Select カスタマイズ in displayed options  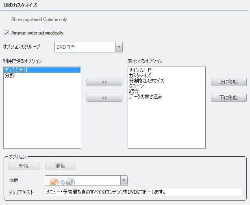pyautogui.click(x=140, y=75)
